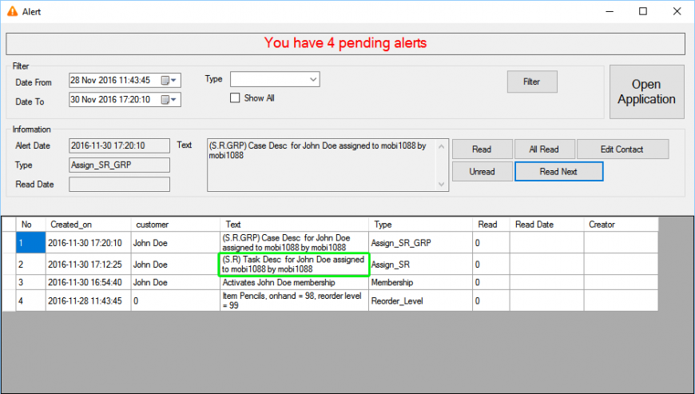Viewport: 695px width, 394px height.
Task: Click the Alert Date field
Action: (x=119, y=145)
